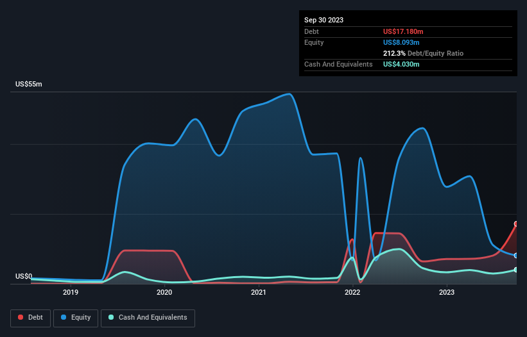The image size is (527, 337).
Task: Click the red Debt endpoint marker
Action: (517, 224)
